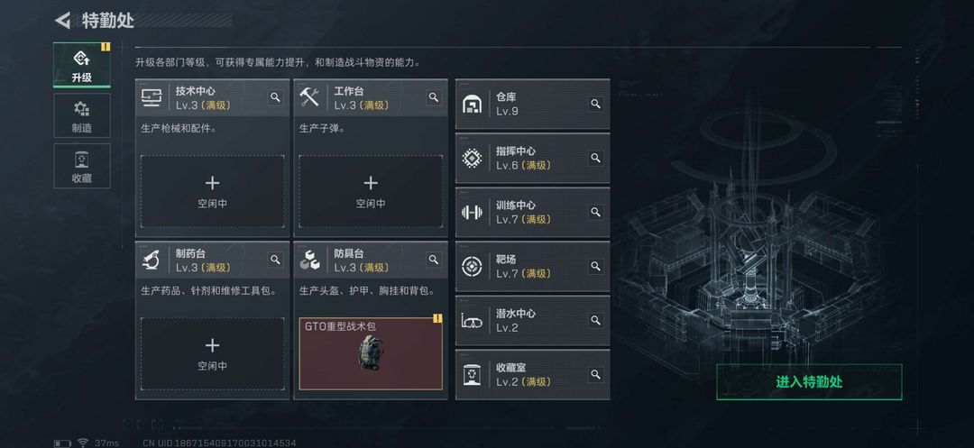974x448 pixels.
Task: Open the 收藏室 magnifier icon
Action: [x=596, y=375]
